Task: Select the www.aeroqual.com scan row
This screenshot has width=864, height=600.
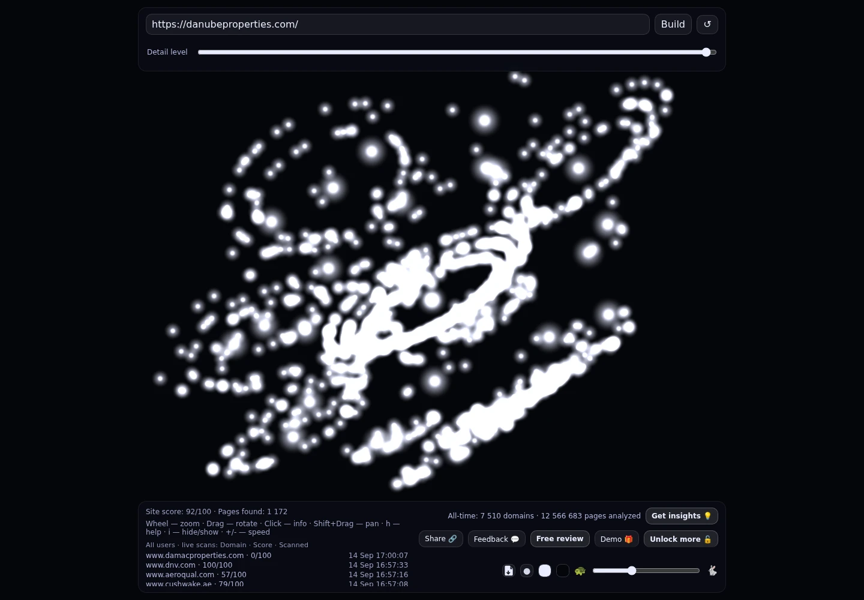Action: tap(277, 575)
